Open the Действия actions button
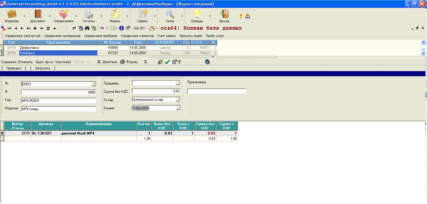The width and height of the screenshot is (427, 204). [107, 62]
